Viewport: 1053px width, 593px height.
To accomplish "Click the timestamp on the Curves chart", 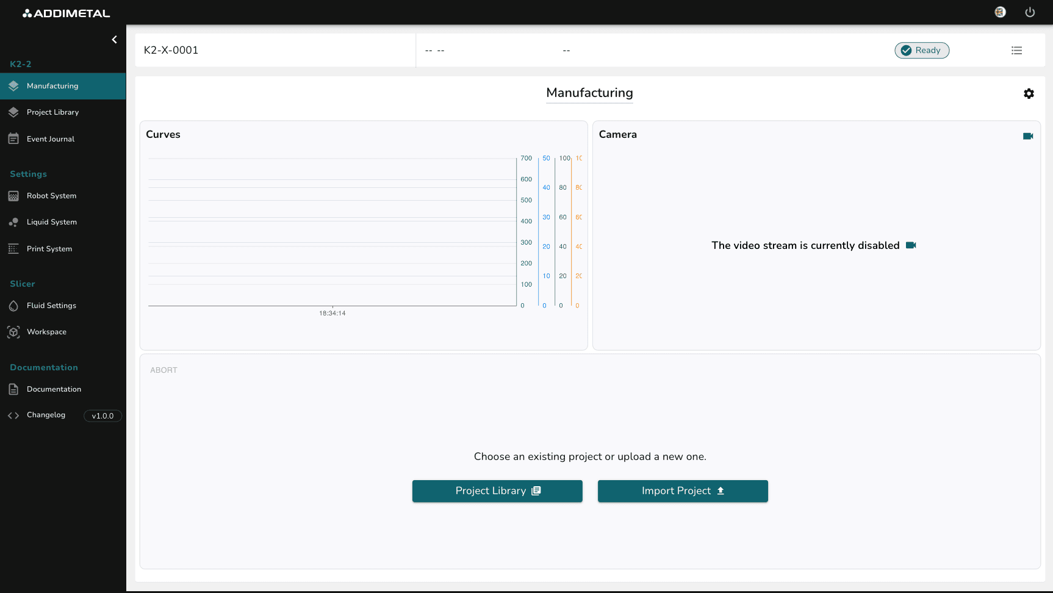I will [x=331, y=313].
